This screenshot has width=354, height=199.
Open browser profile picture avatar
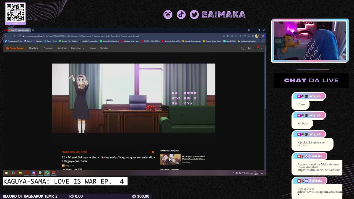pos(257,36)
